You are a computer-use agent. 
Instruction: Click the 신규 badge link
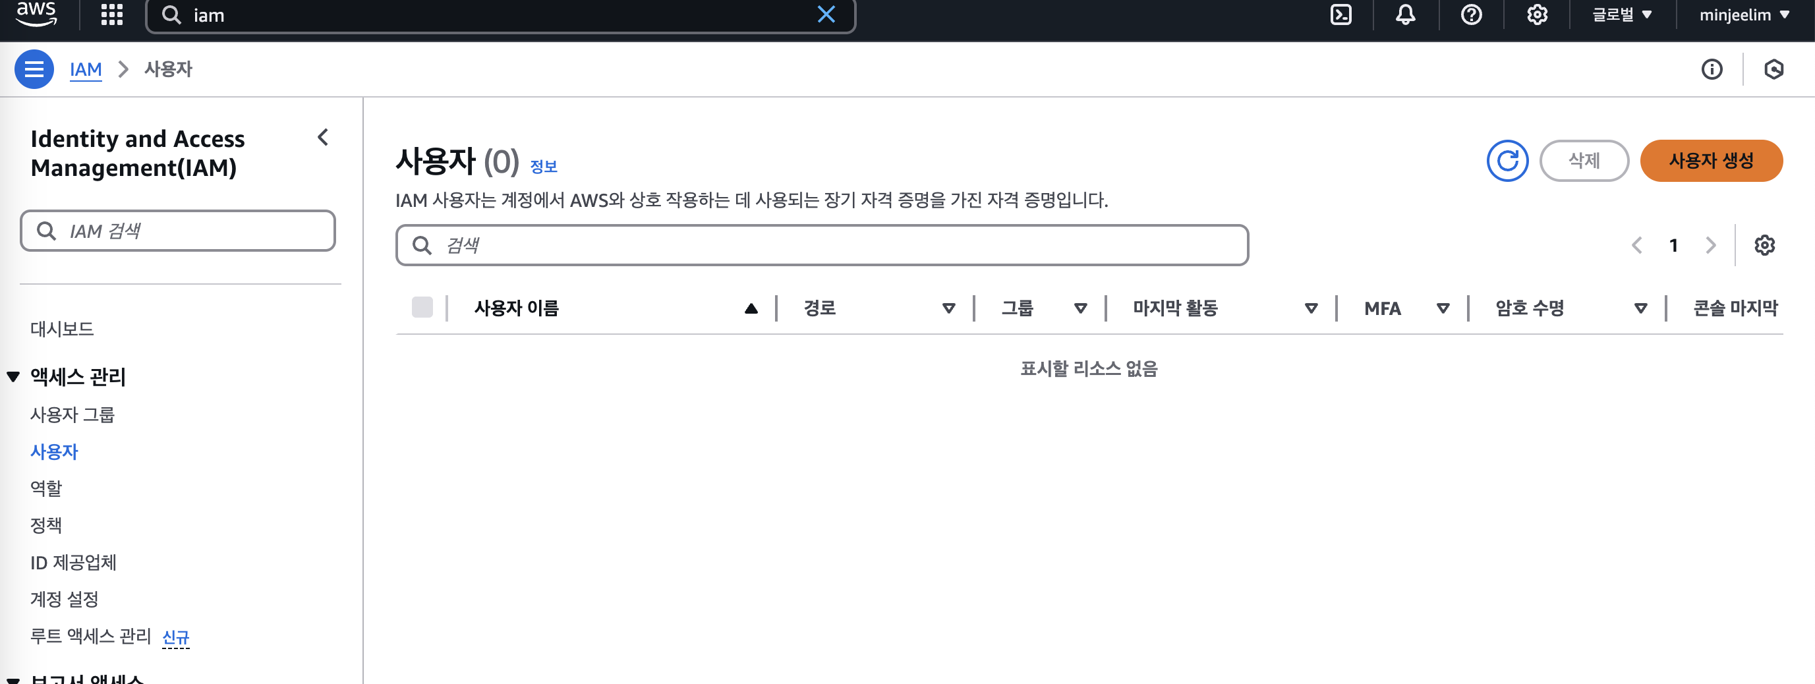click(x=175, y=637)
